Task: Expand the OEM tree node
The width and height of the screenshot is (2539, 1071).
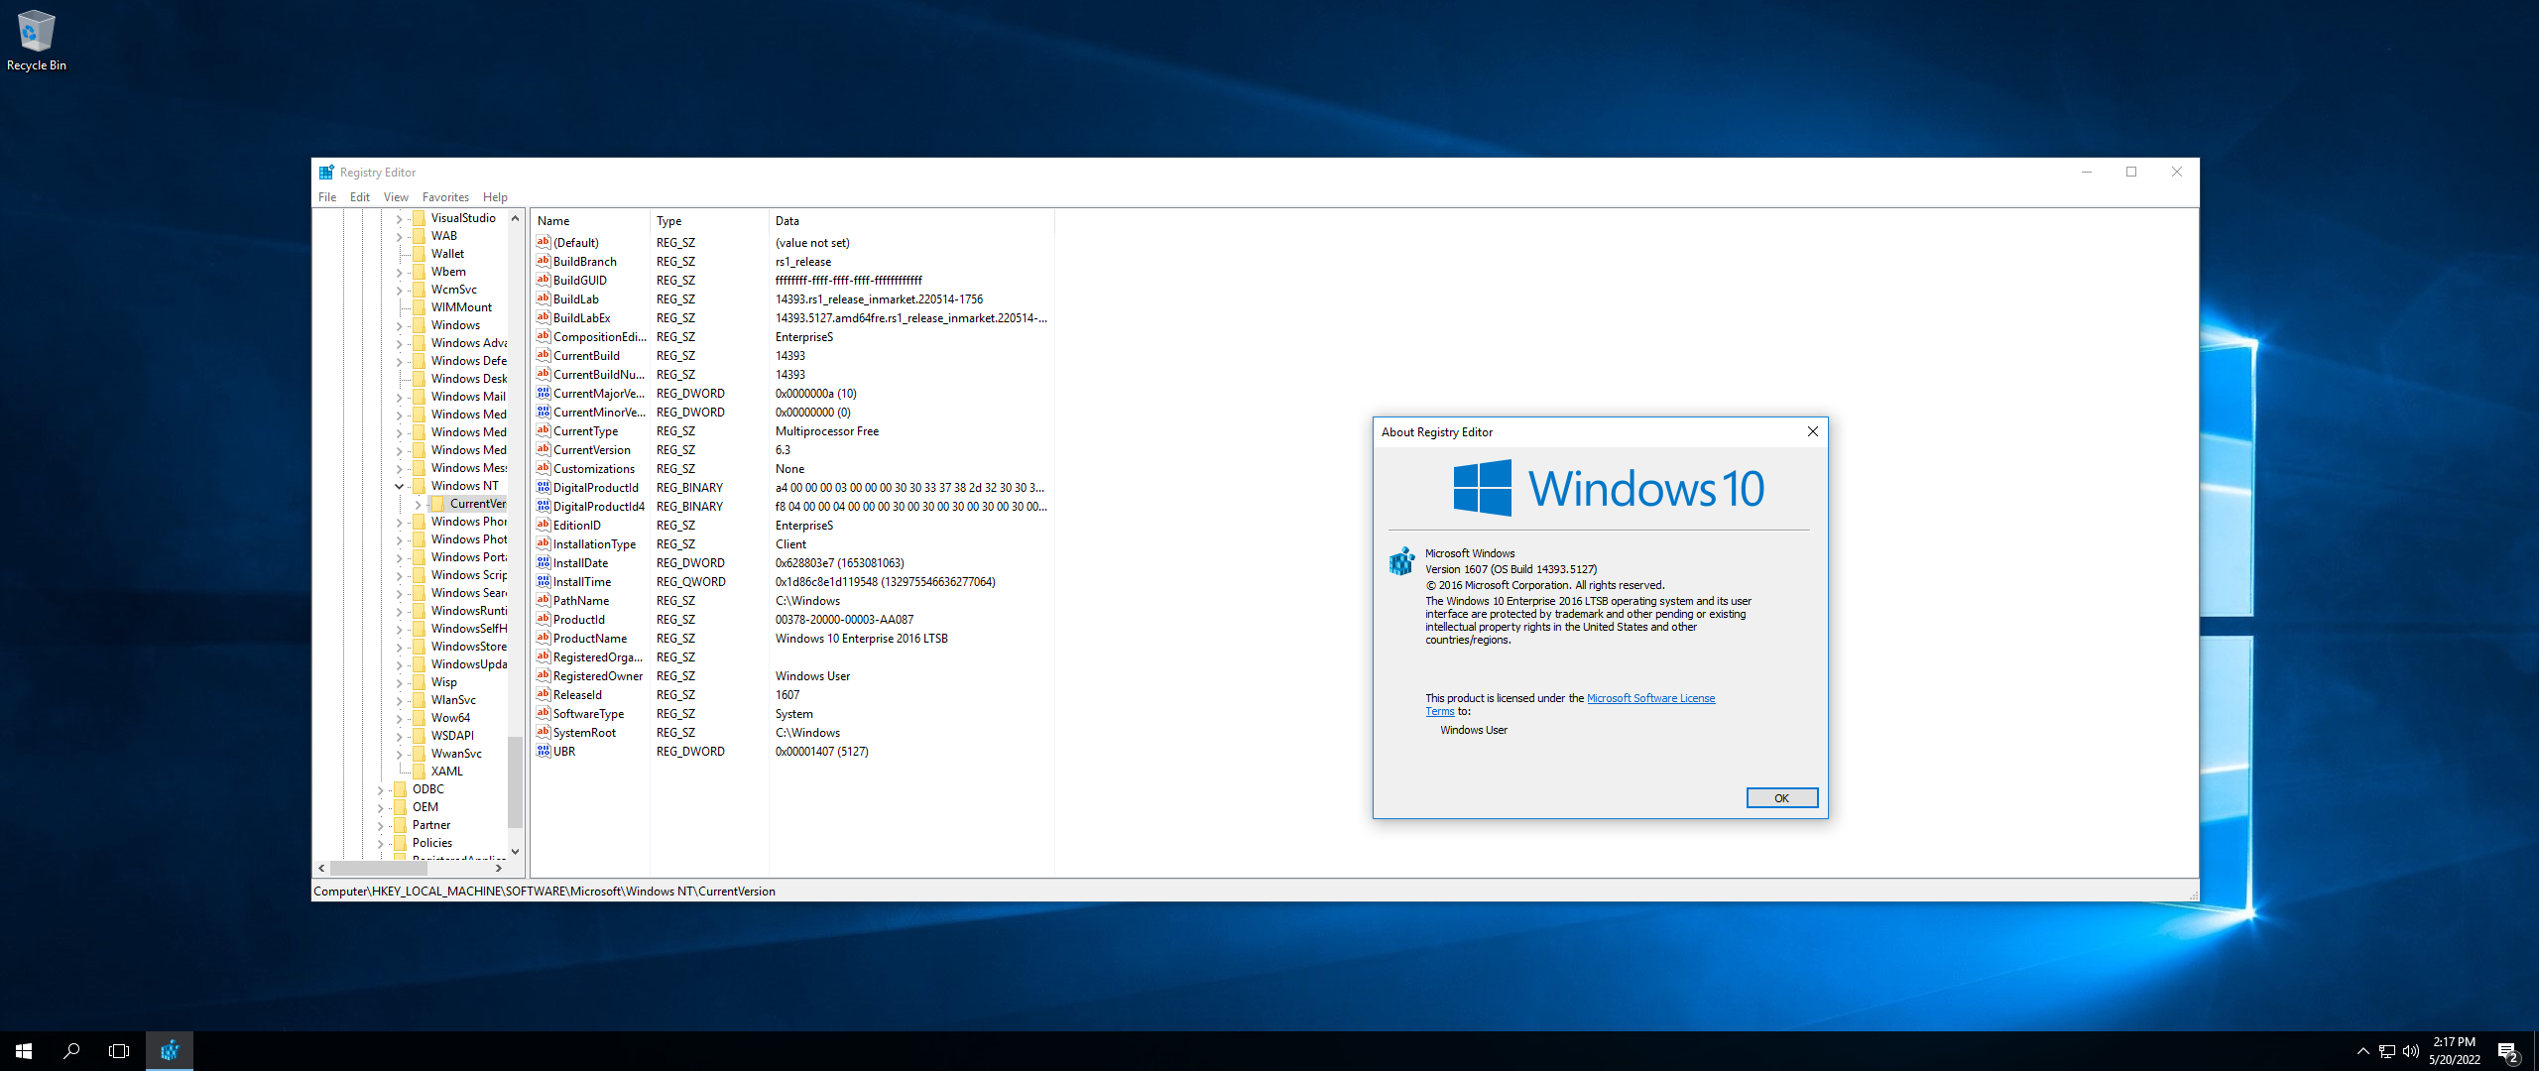Action: (x=381, y=807)
